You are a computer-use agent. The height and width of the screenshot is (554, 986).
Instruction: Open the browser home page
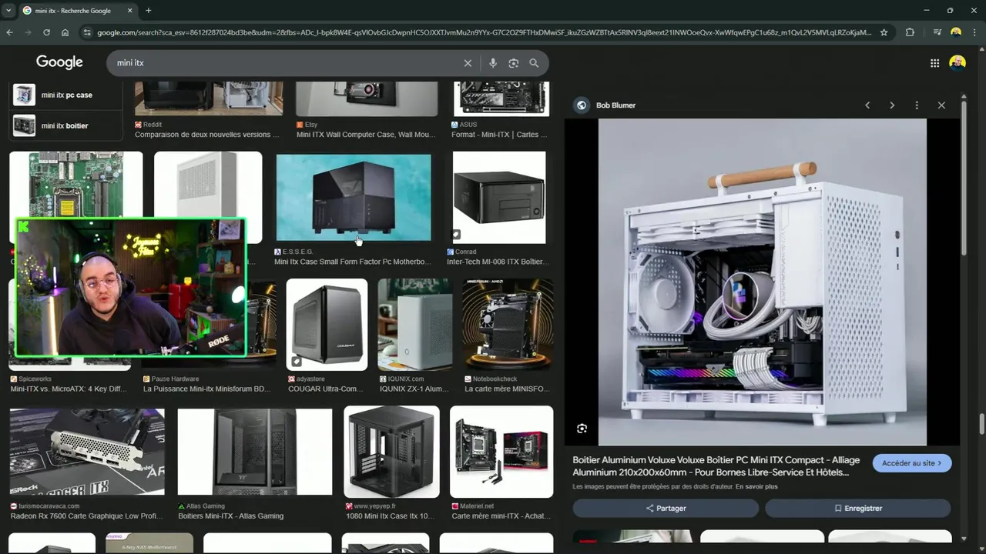[65, 32]
